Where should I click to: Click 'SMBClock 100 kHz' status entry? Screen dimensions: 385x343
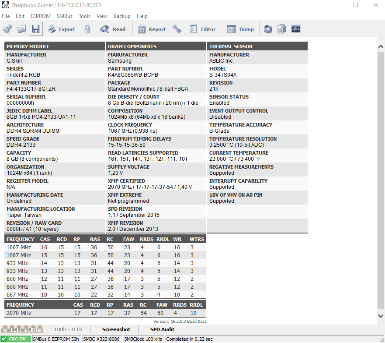point(143,339)
